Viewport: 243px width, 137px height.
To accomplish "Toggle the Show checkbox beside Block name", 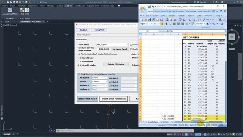I will click(x=131, y=45).
